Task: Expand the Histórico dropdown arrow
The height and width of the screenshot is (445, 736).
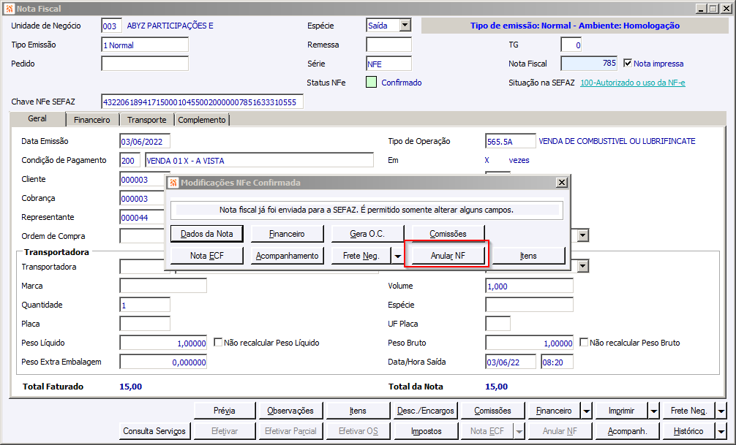Action: tap(721, 431)
